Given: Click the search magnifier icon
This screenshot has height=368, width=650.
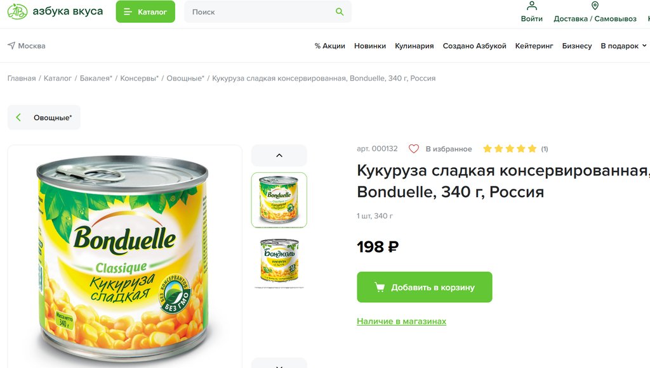Looking at the screenshot, I should (x=340, y=11).
